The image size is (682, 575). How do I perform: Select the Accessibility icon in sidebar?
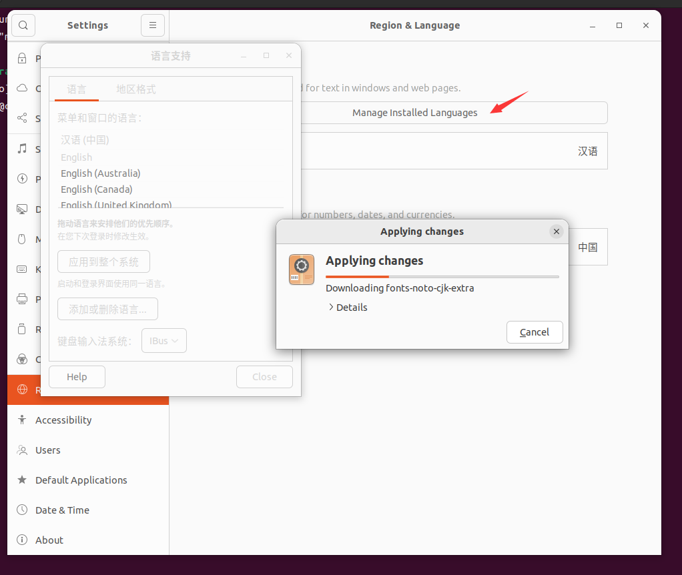pyautogui.click(x=22, y=420)
